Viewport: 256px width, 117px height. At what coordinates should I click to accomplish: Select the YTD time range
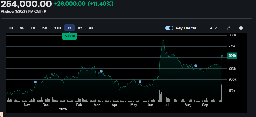[58, 28]
